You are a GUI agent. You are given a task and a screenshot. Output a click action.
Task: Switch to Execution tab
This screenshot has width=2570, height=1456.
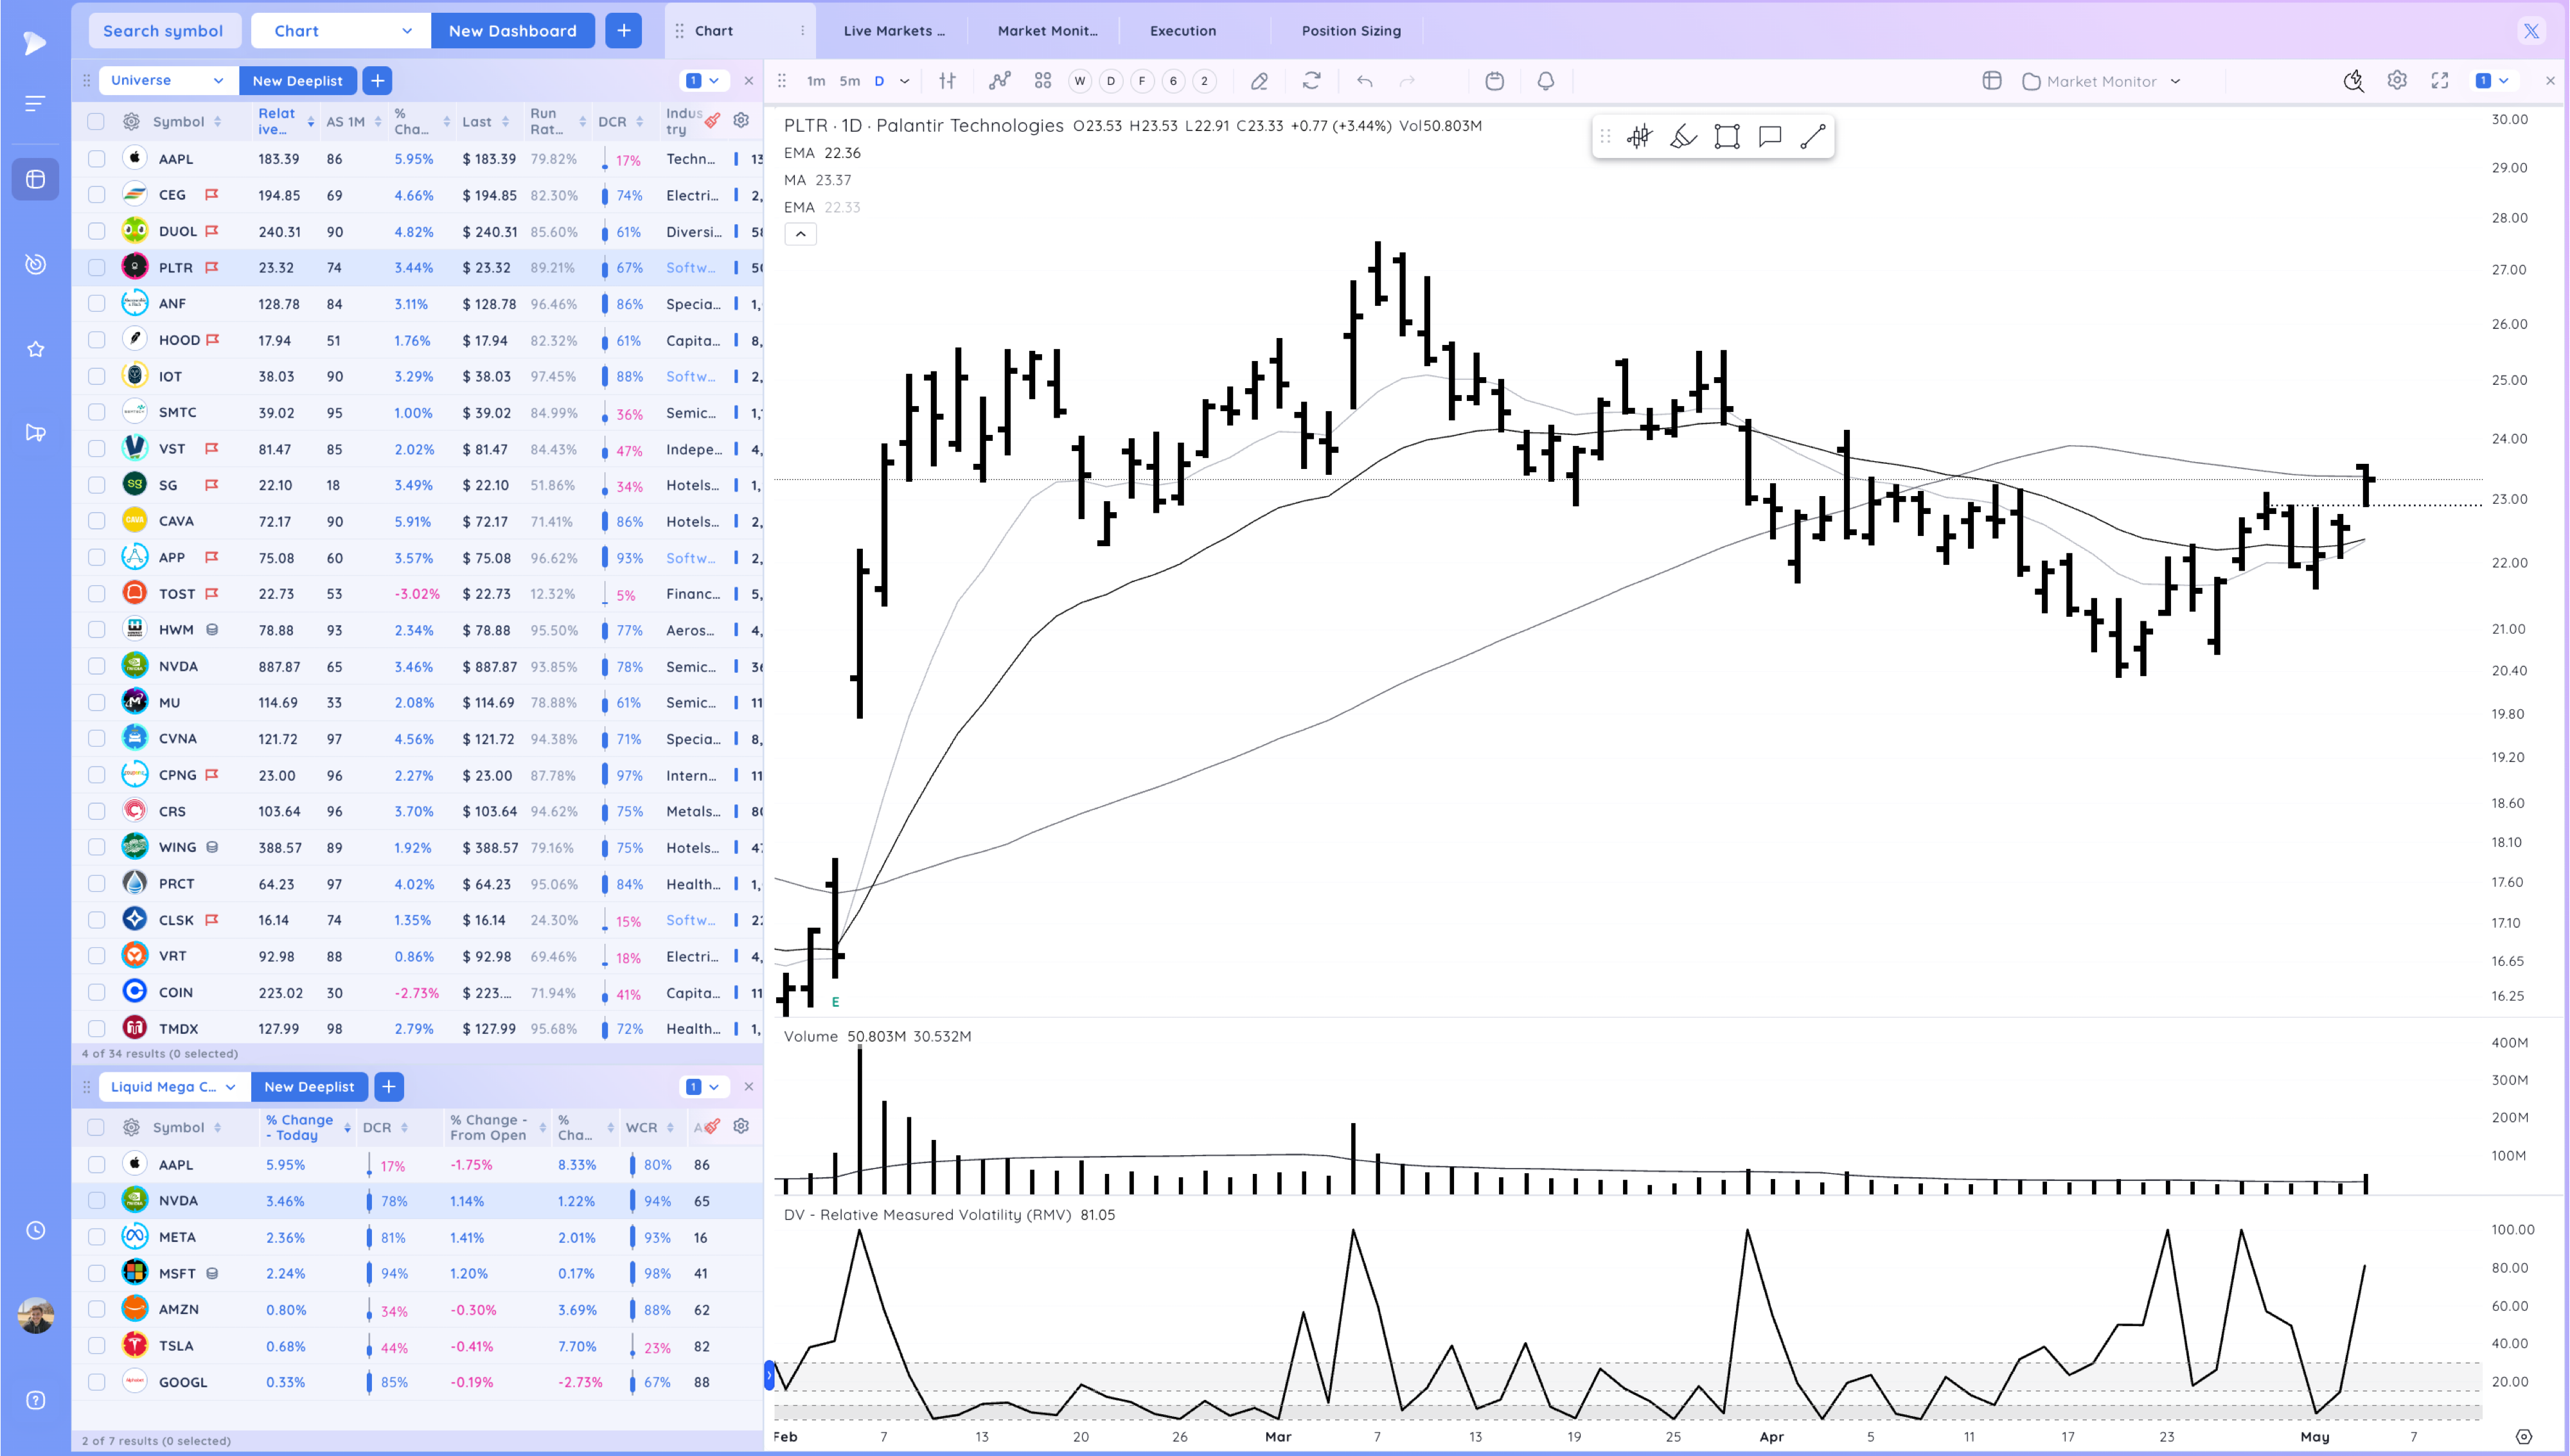pyautogui.click(x=1183, y=31)
